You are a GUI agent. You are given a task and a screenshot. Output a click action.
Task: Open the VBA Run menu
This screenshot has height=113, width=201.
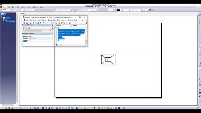[54, 20]
